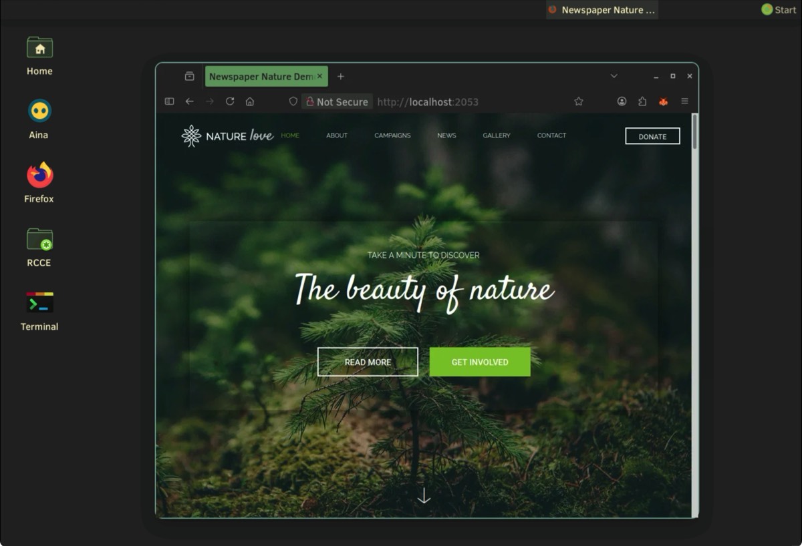Open the extensions puzzle-piece icon
Viewport: 802px width, 546px height.
pos(642,101)
